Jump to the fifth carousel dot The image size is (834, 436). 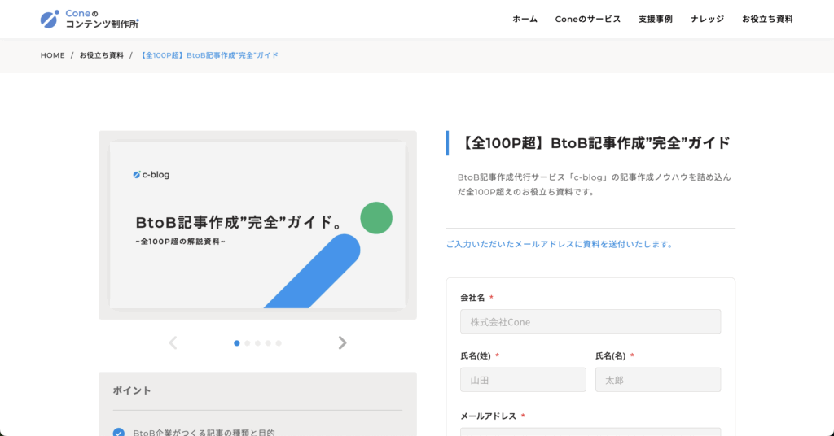click(279, 343)
